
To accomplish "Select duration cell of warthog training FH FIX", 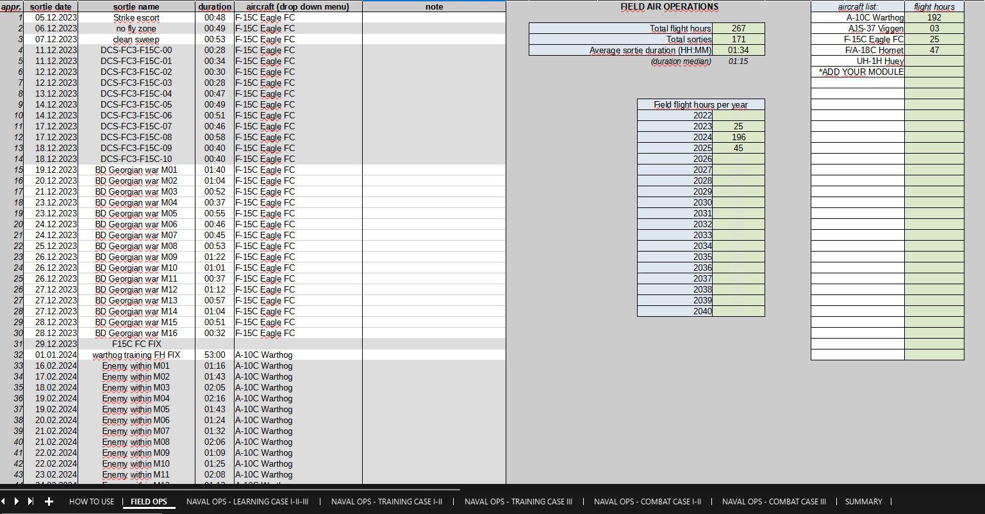I will tap(214, 355).
